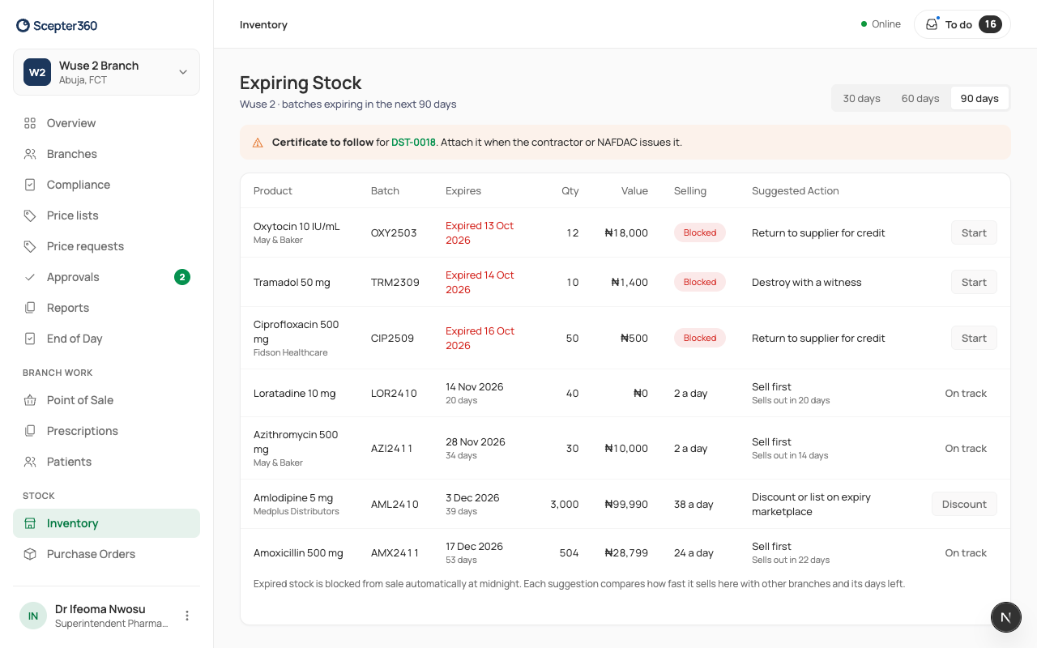This screenshot has height=648, width=1037.
Task: Click the Point of Sale basket icon
Action: point(30,400)
